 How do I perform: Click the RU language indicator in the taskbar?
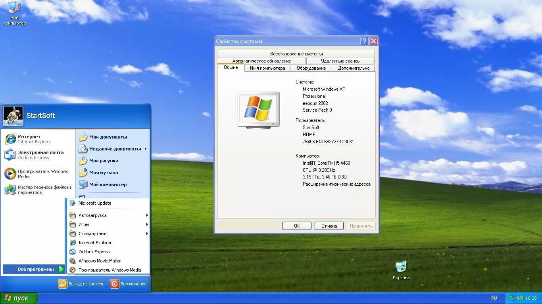(x=494, y=298)
